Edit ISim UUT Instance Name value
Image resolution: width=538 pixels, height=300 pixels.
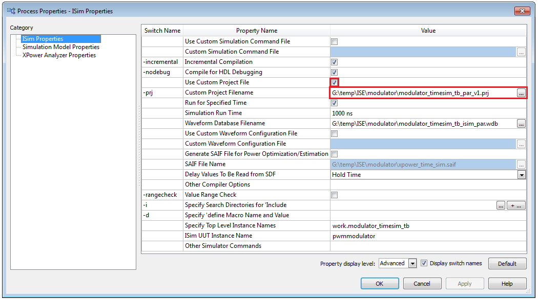(428, 236)
